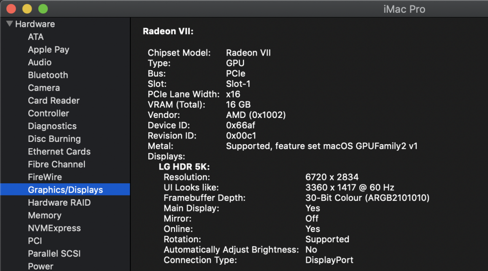Click the vendor AMD (0x1002) text
Screen dimensions: 488x271
coord(256,115)
